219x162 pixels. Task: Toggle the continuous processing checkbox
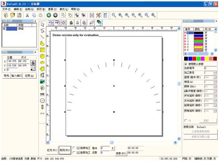pyautogui.click(x=74, y=148)
